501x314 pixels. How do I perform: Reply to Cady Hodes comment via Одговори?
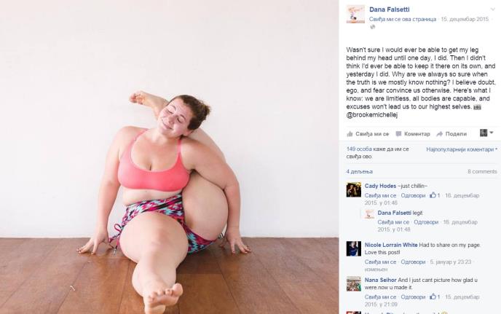click(x=413, y=195)
